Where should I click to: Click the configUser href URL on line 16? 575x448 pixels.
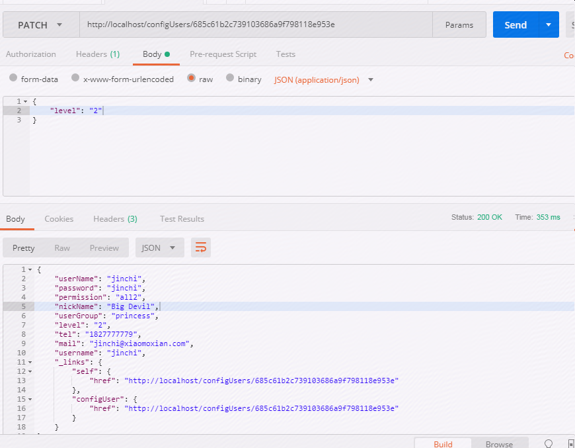point(261,408)
